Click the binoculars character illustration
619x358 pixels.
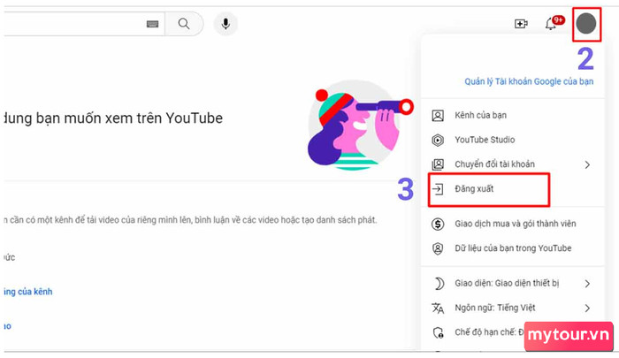pos(359,126)
